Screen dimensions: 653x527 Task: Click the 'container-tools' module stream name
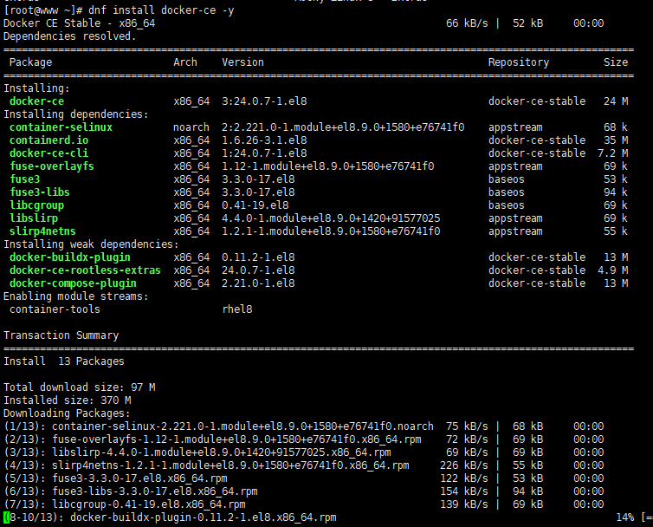55,309
